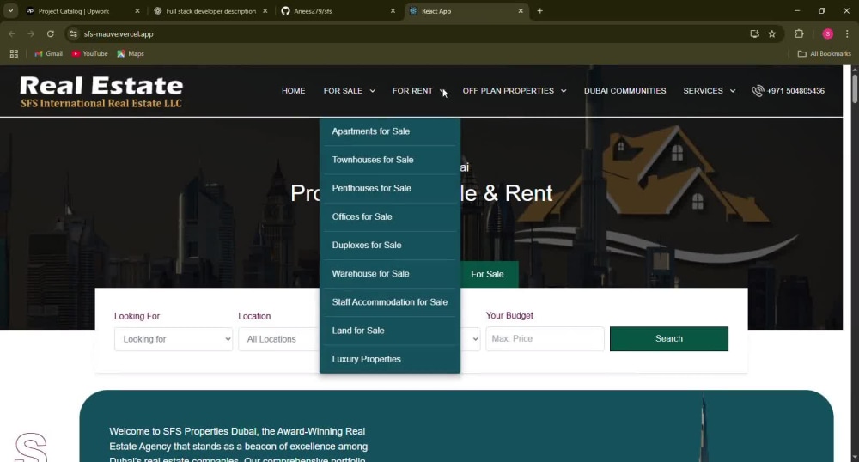Click the address bar URL
The width and height of the screenshot is (859, 462).
pos(119,34)
